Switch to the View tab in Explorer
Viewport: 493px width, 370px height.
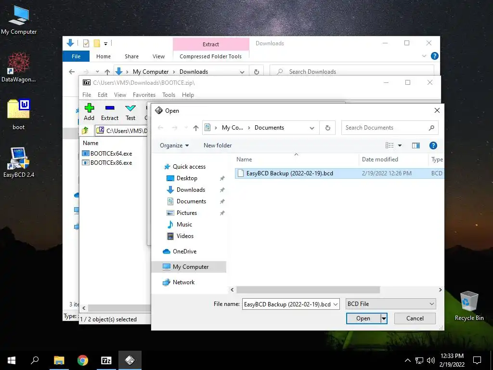click(x=158, y=56)
